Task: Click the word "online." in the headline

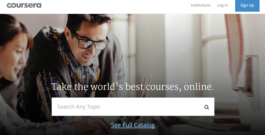Action: coord(199,87)
